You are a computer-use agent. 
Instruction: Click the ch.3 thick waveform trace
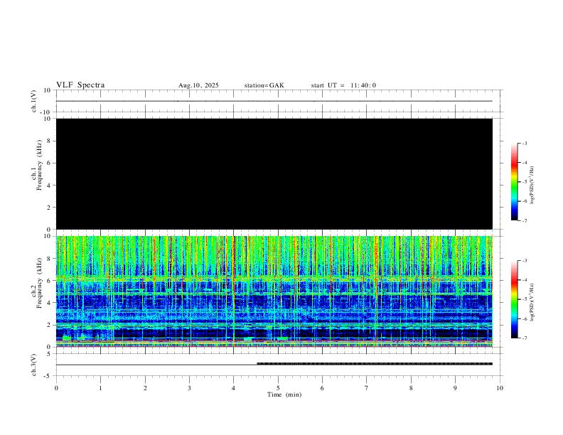[x=375, y=364]
